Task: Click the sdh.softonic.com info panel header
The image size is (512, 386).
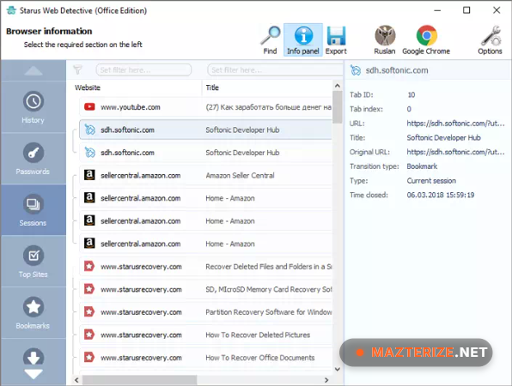Action: (x=397, y=70)
